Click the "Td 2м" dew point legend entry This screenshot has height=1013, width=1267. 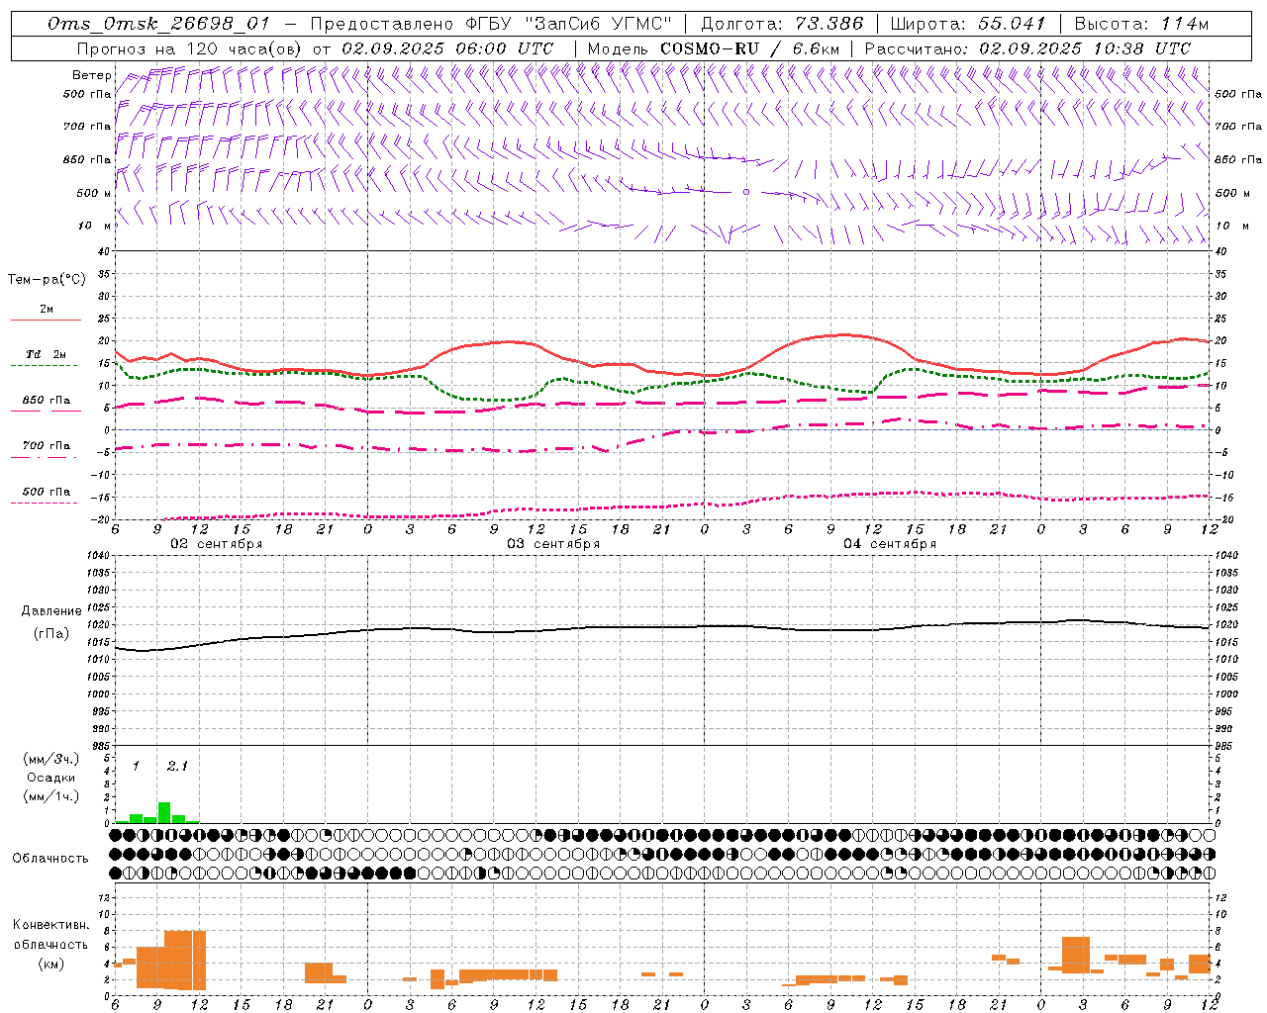click(47, 354)
